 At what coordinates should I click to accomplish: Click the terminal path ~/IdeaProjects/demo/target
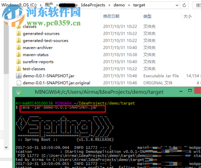(104, 103)
